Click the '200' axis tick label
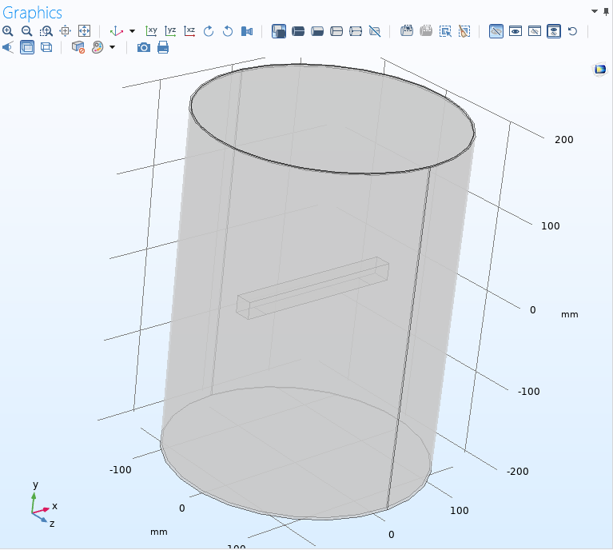 (563, 140)
